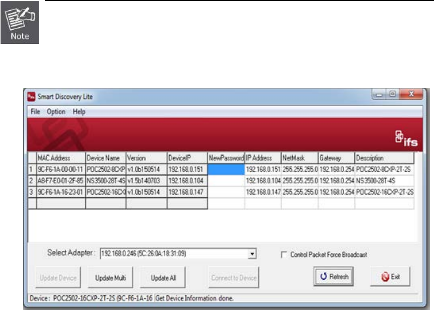
Task: Open the Help menu
Action: [79, 112]
